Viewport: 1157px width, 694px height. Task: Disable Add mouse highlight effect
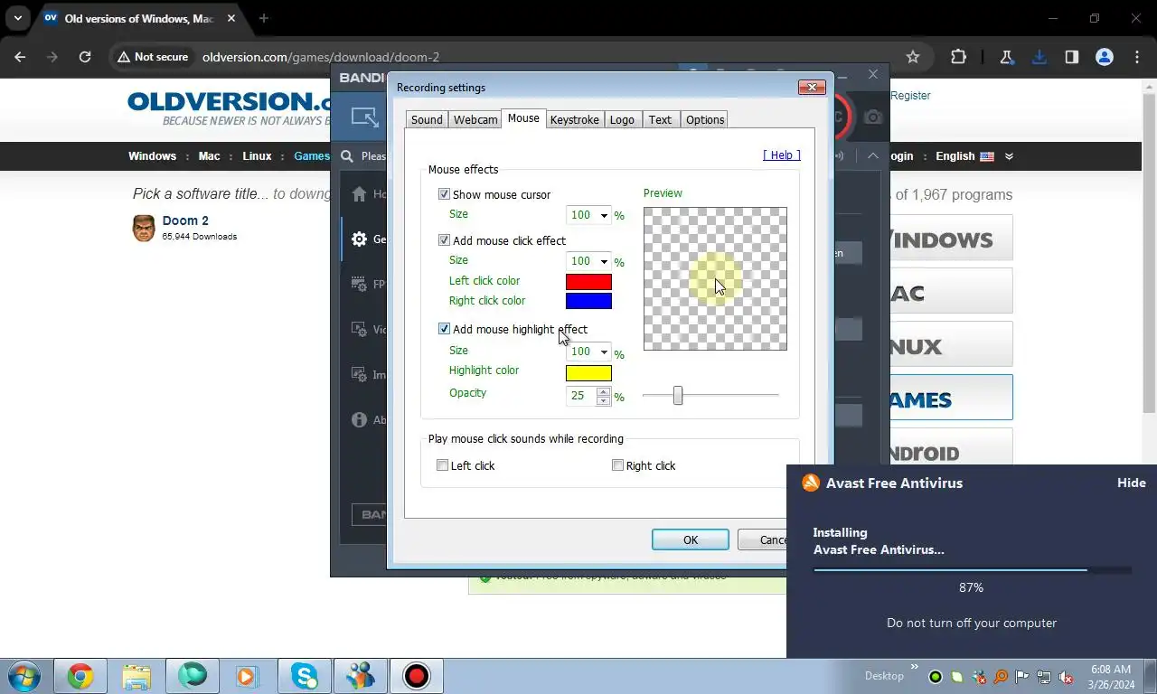tap(444, 329)
